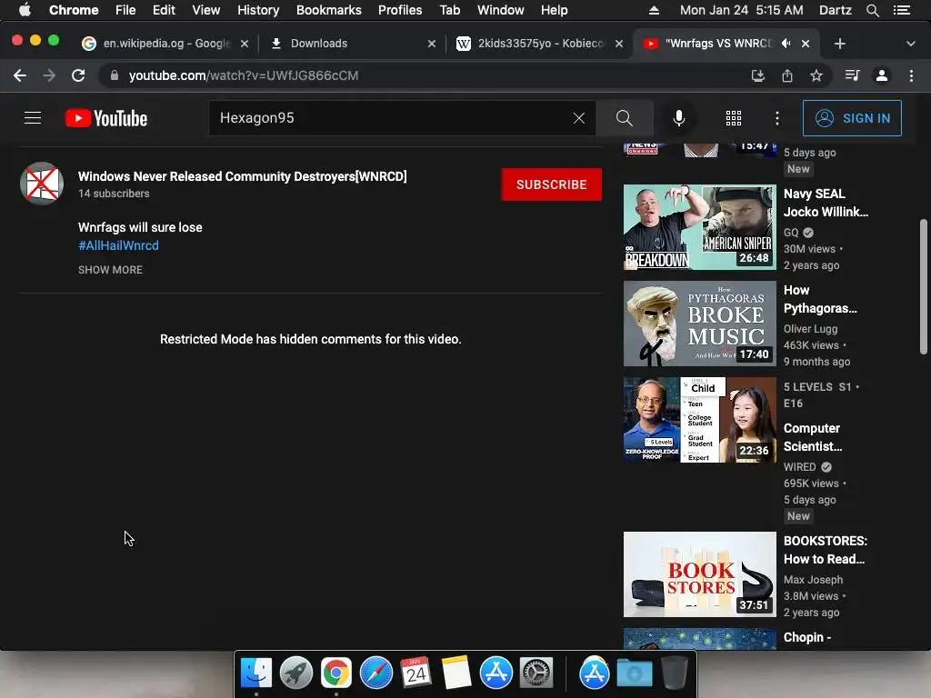
Task: Open the YouTube hamburger guide menu
Action: (x=33, y=118)
